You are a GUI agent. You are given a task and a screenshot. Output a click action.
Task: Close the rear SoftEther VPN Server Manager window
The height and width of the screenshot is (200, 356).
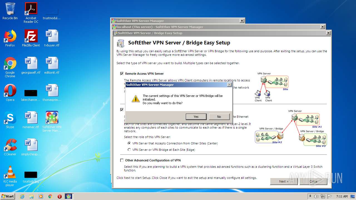point(242,21)
